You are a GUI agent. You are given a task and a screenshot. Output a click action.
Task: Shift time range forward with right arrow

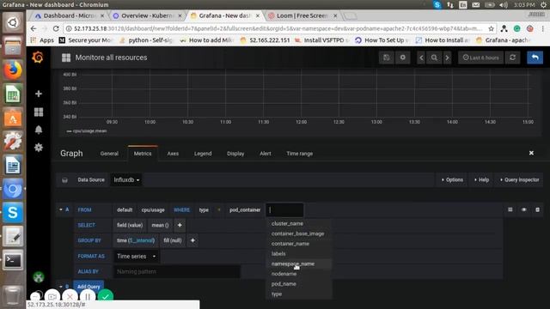[447, 58]
